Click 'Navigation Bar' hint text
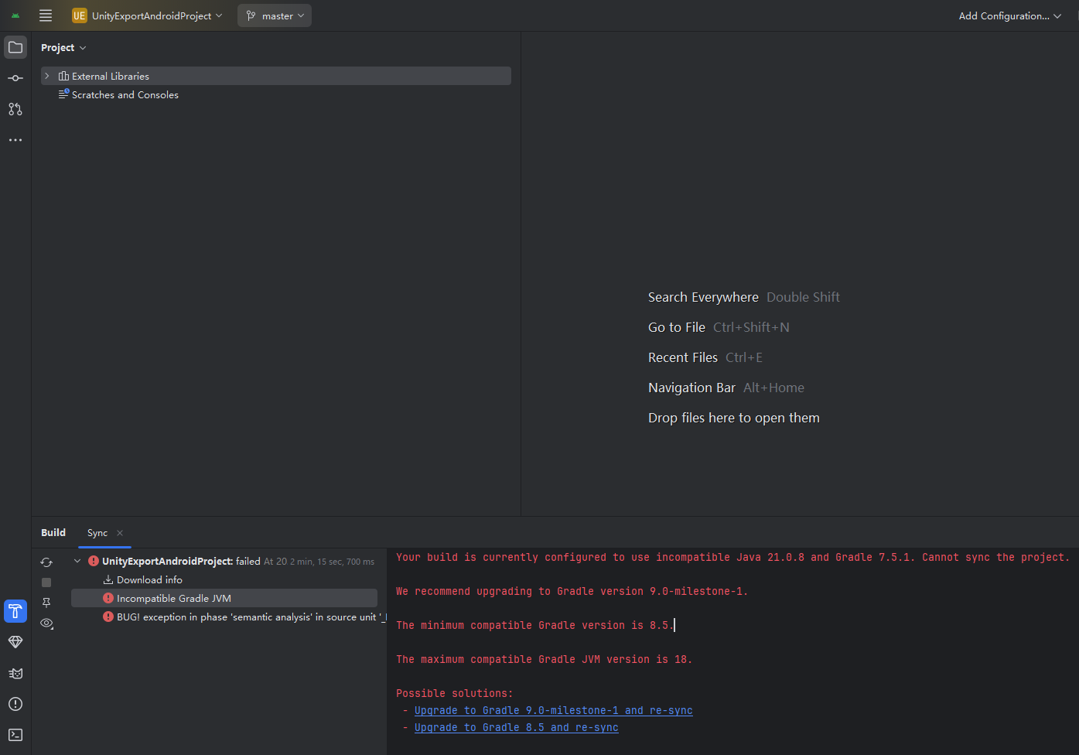The width and height of the screenshot is (1079, 755). [x=691, y=388]
